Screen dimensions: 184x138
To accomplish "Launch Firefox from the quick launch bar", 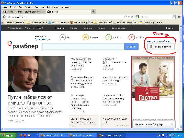I will (x=21, y=135).
